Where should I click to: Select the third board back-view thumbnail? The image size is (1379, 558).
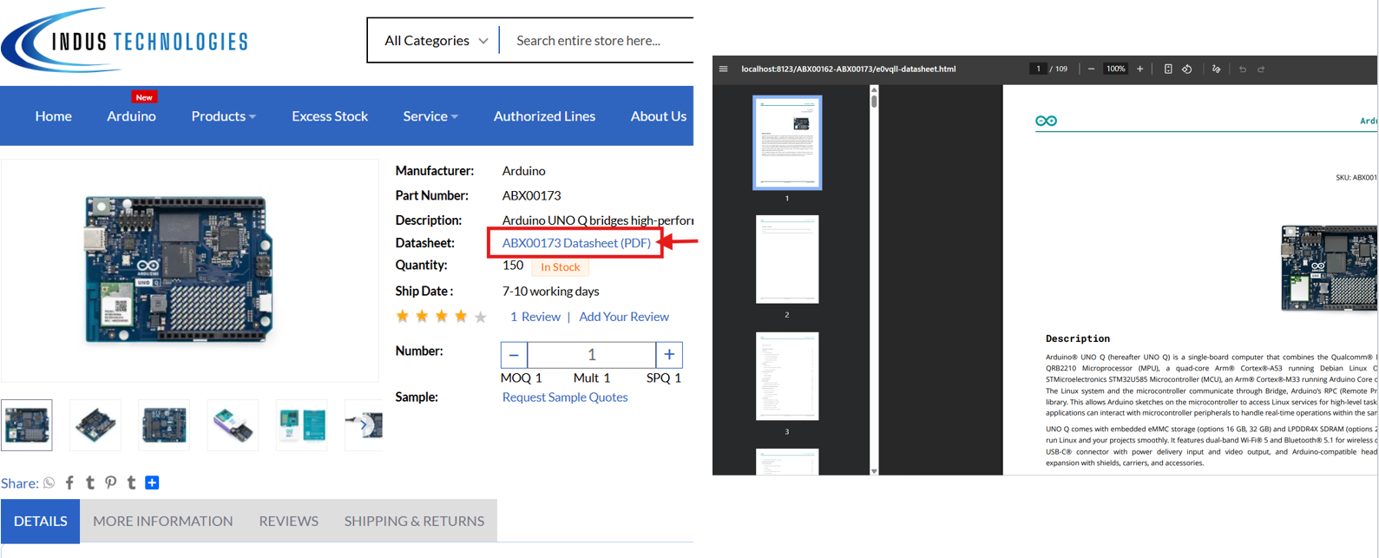[164, 425]
